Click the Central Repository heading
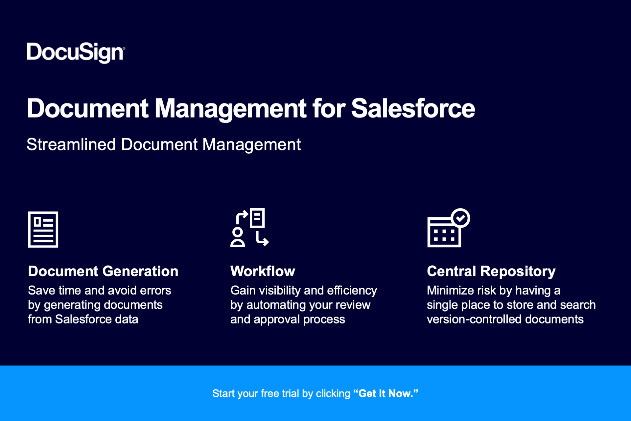The image size is (631, 421). coord(491,271)
